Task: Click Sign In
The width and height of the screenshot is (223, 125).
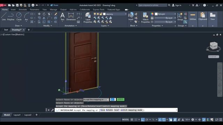Action: pyautogui.click(x=177, y=5)
